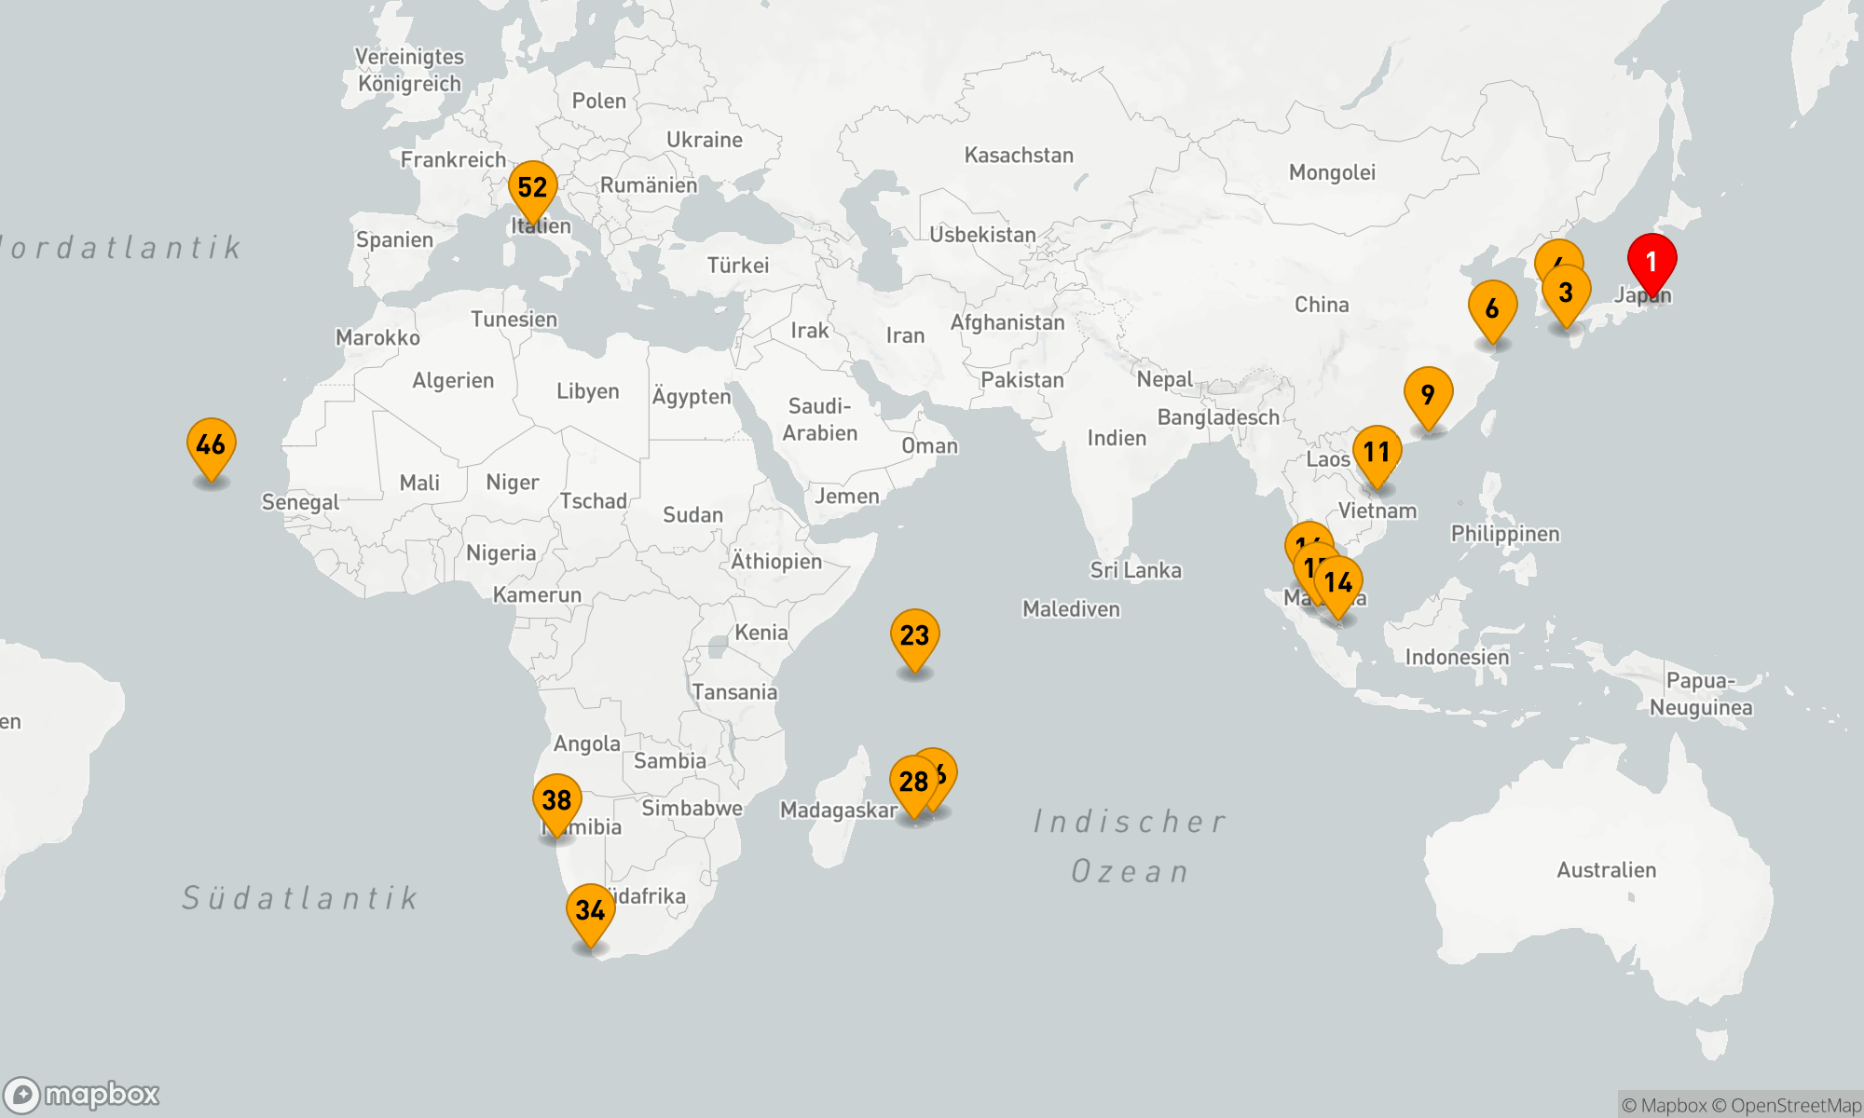The width and height of the screenshot is (1864, 1118).
Task: Click marker number 6 near China
Action: coord(1492,308)
